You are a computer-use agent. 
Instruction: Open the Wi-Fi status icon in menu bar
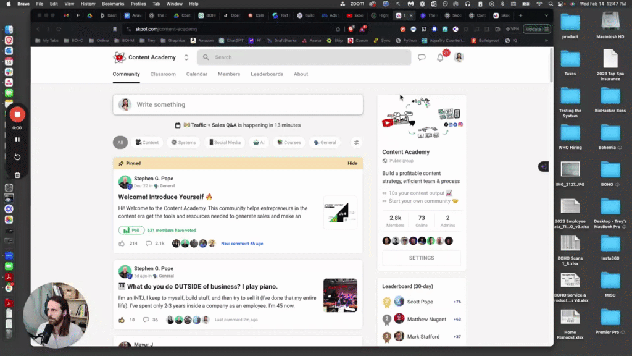(539, 4)
